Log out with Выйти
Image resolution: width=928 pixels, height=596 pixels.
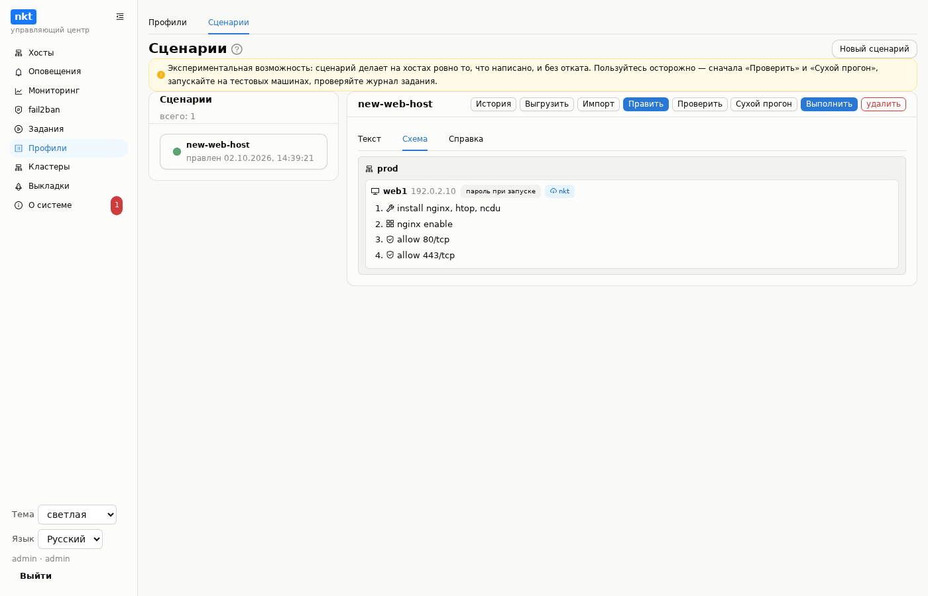point(36,576)
